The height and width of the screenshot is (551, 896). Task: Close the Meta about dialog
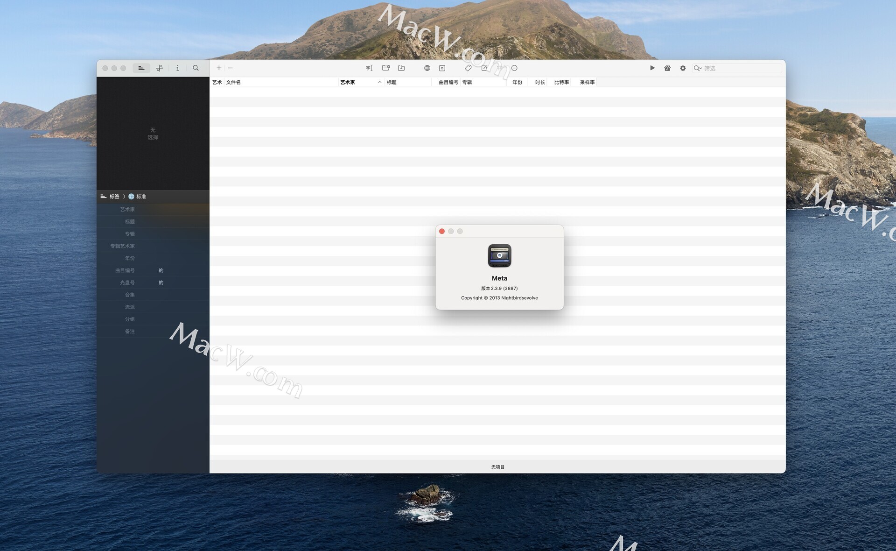[x=442, y=232]
